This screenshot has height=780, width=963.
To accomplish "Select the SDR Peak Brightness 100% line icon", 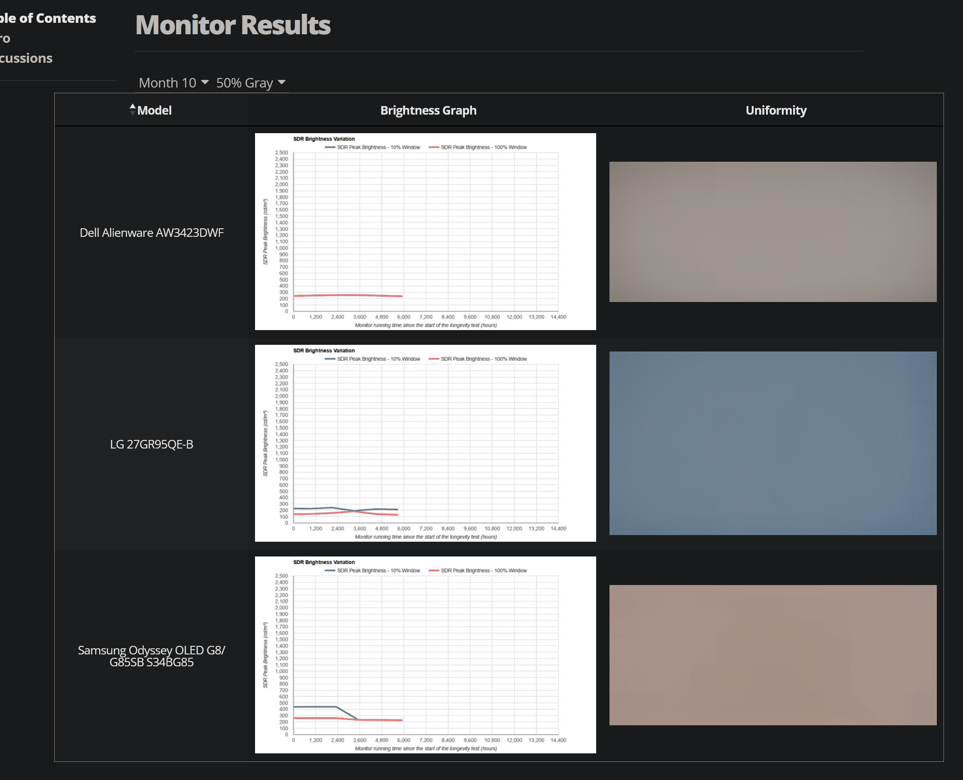I will point(441,149).
